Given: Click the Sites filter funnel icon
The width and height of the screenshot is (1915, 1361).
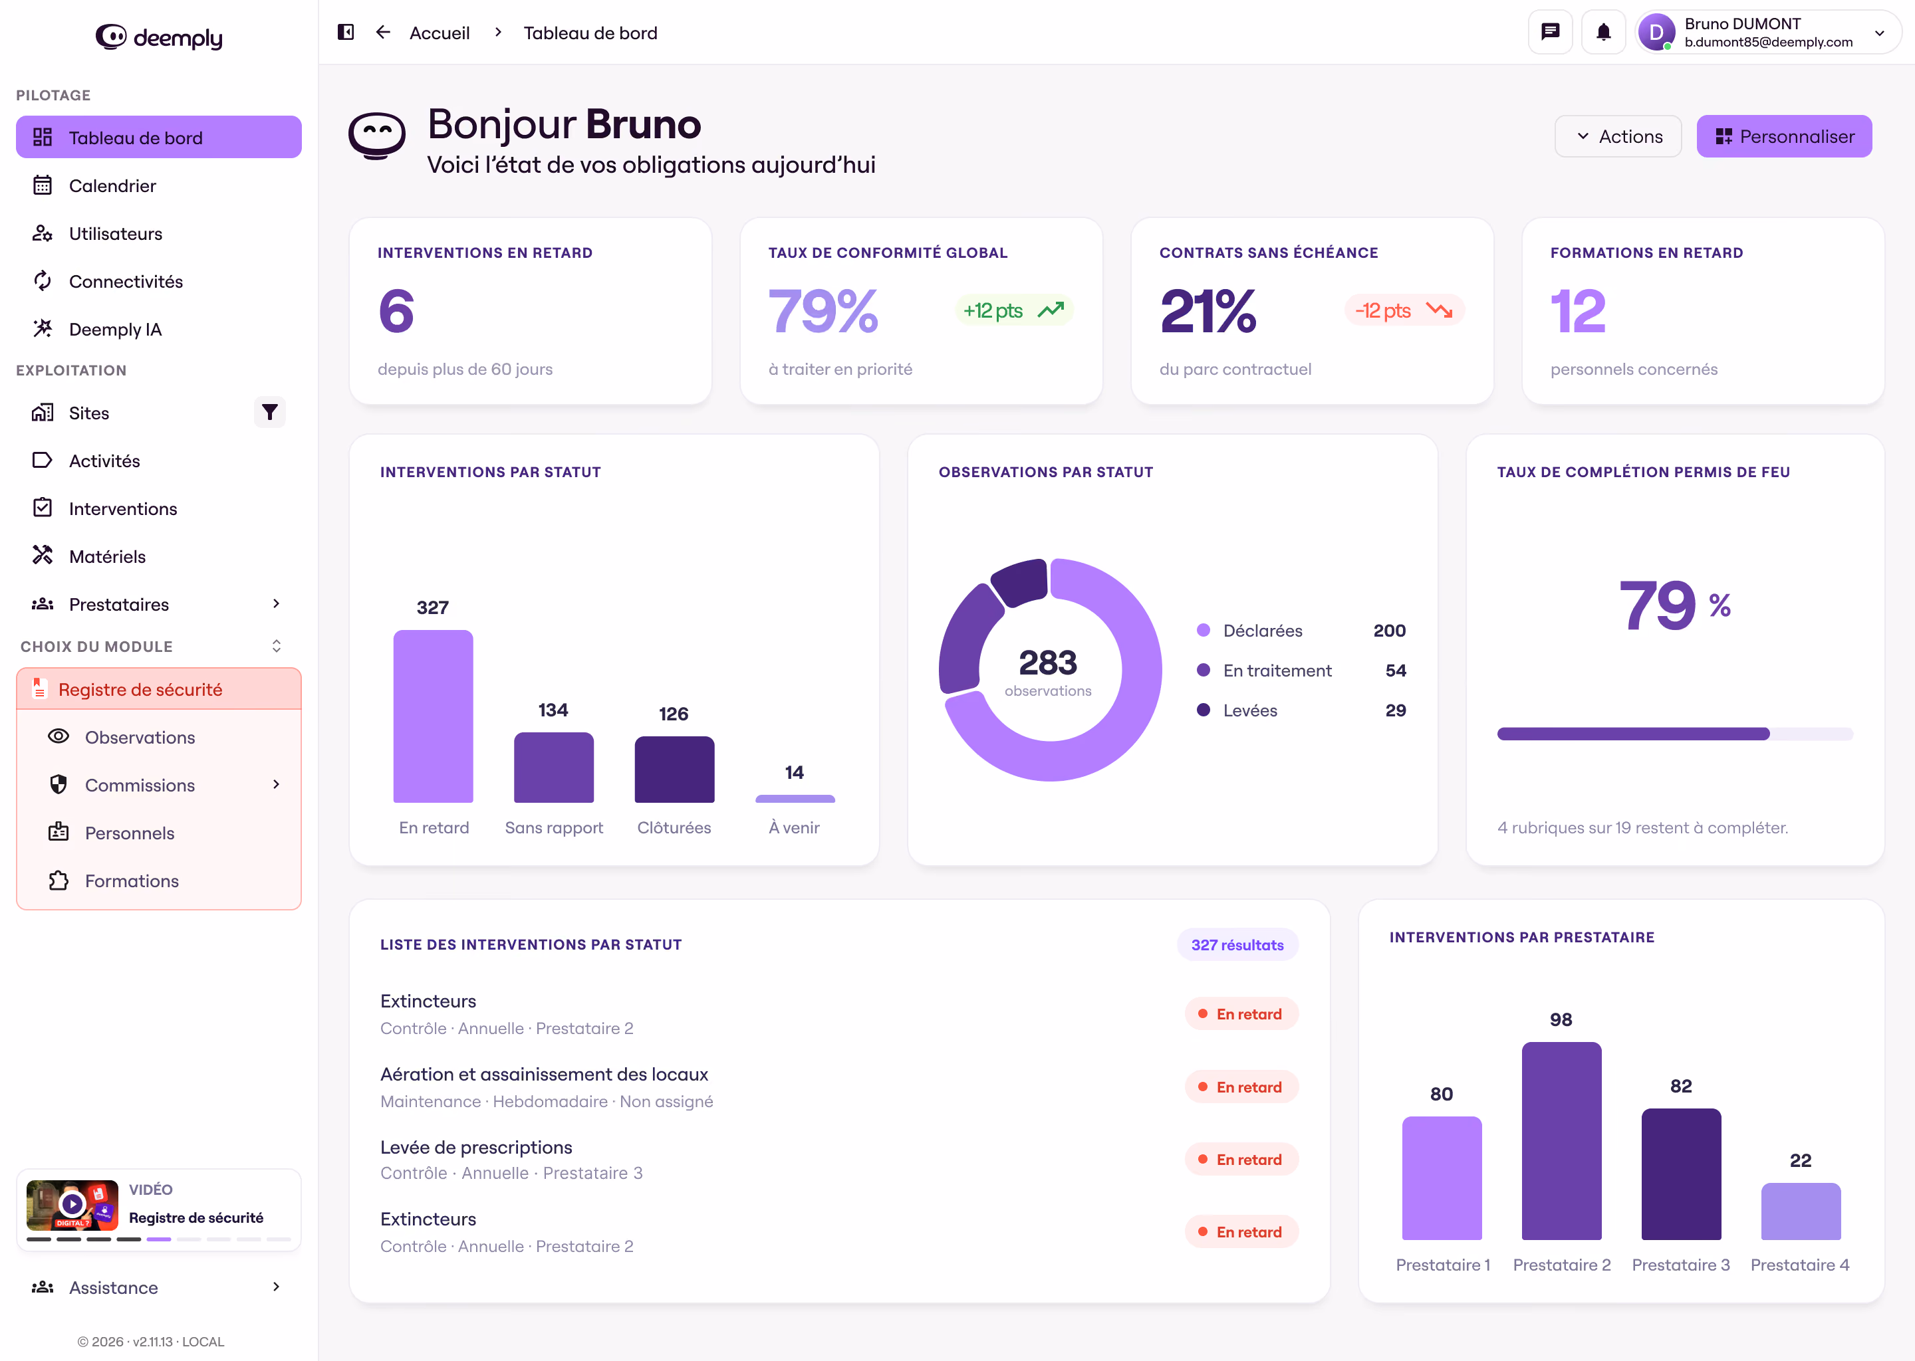Looking at the screenshot, I should [269, 412].
